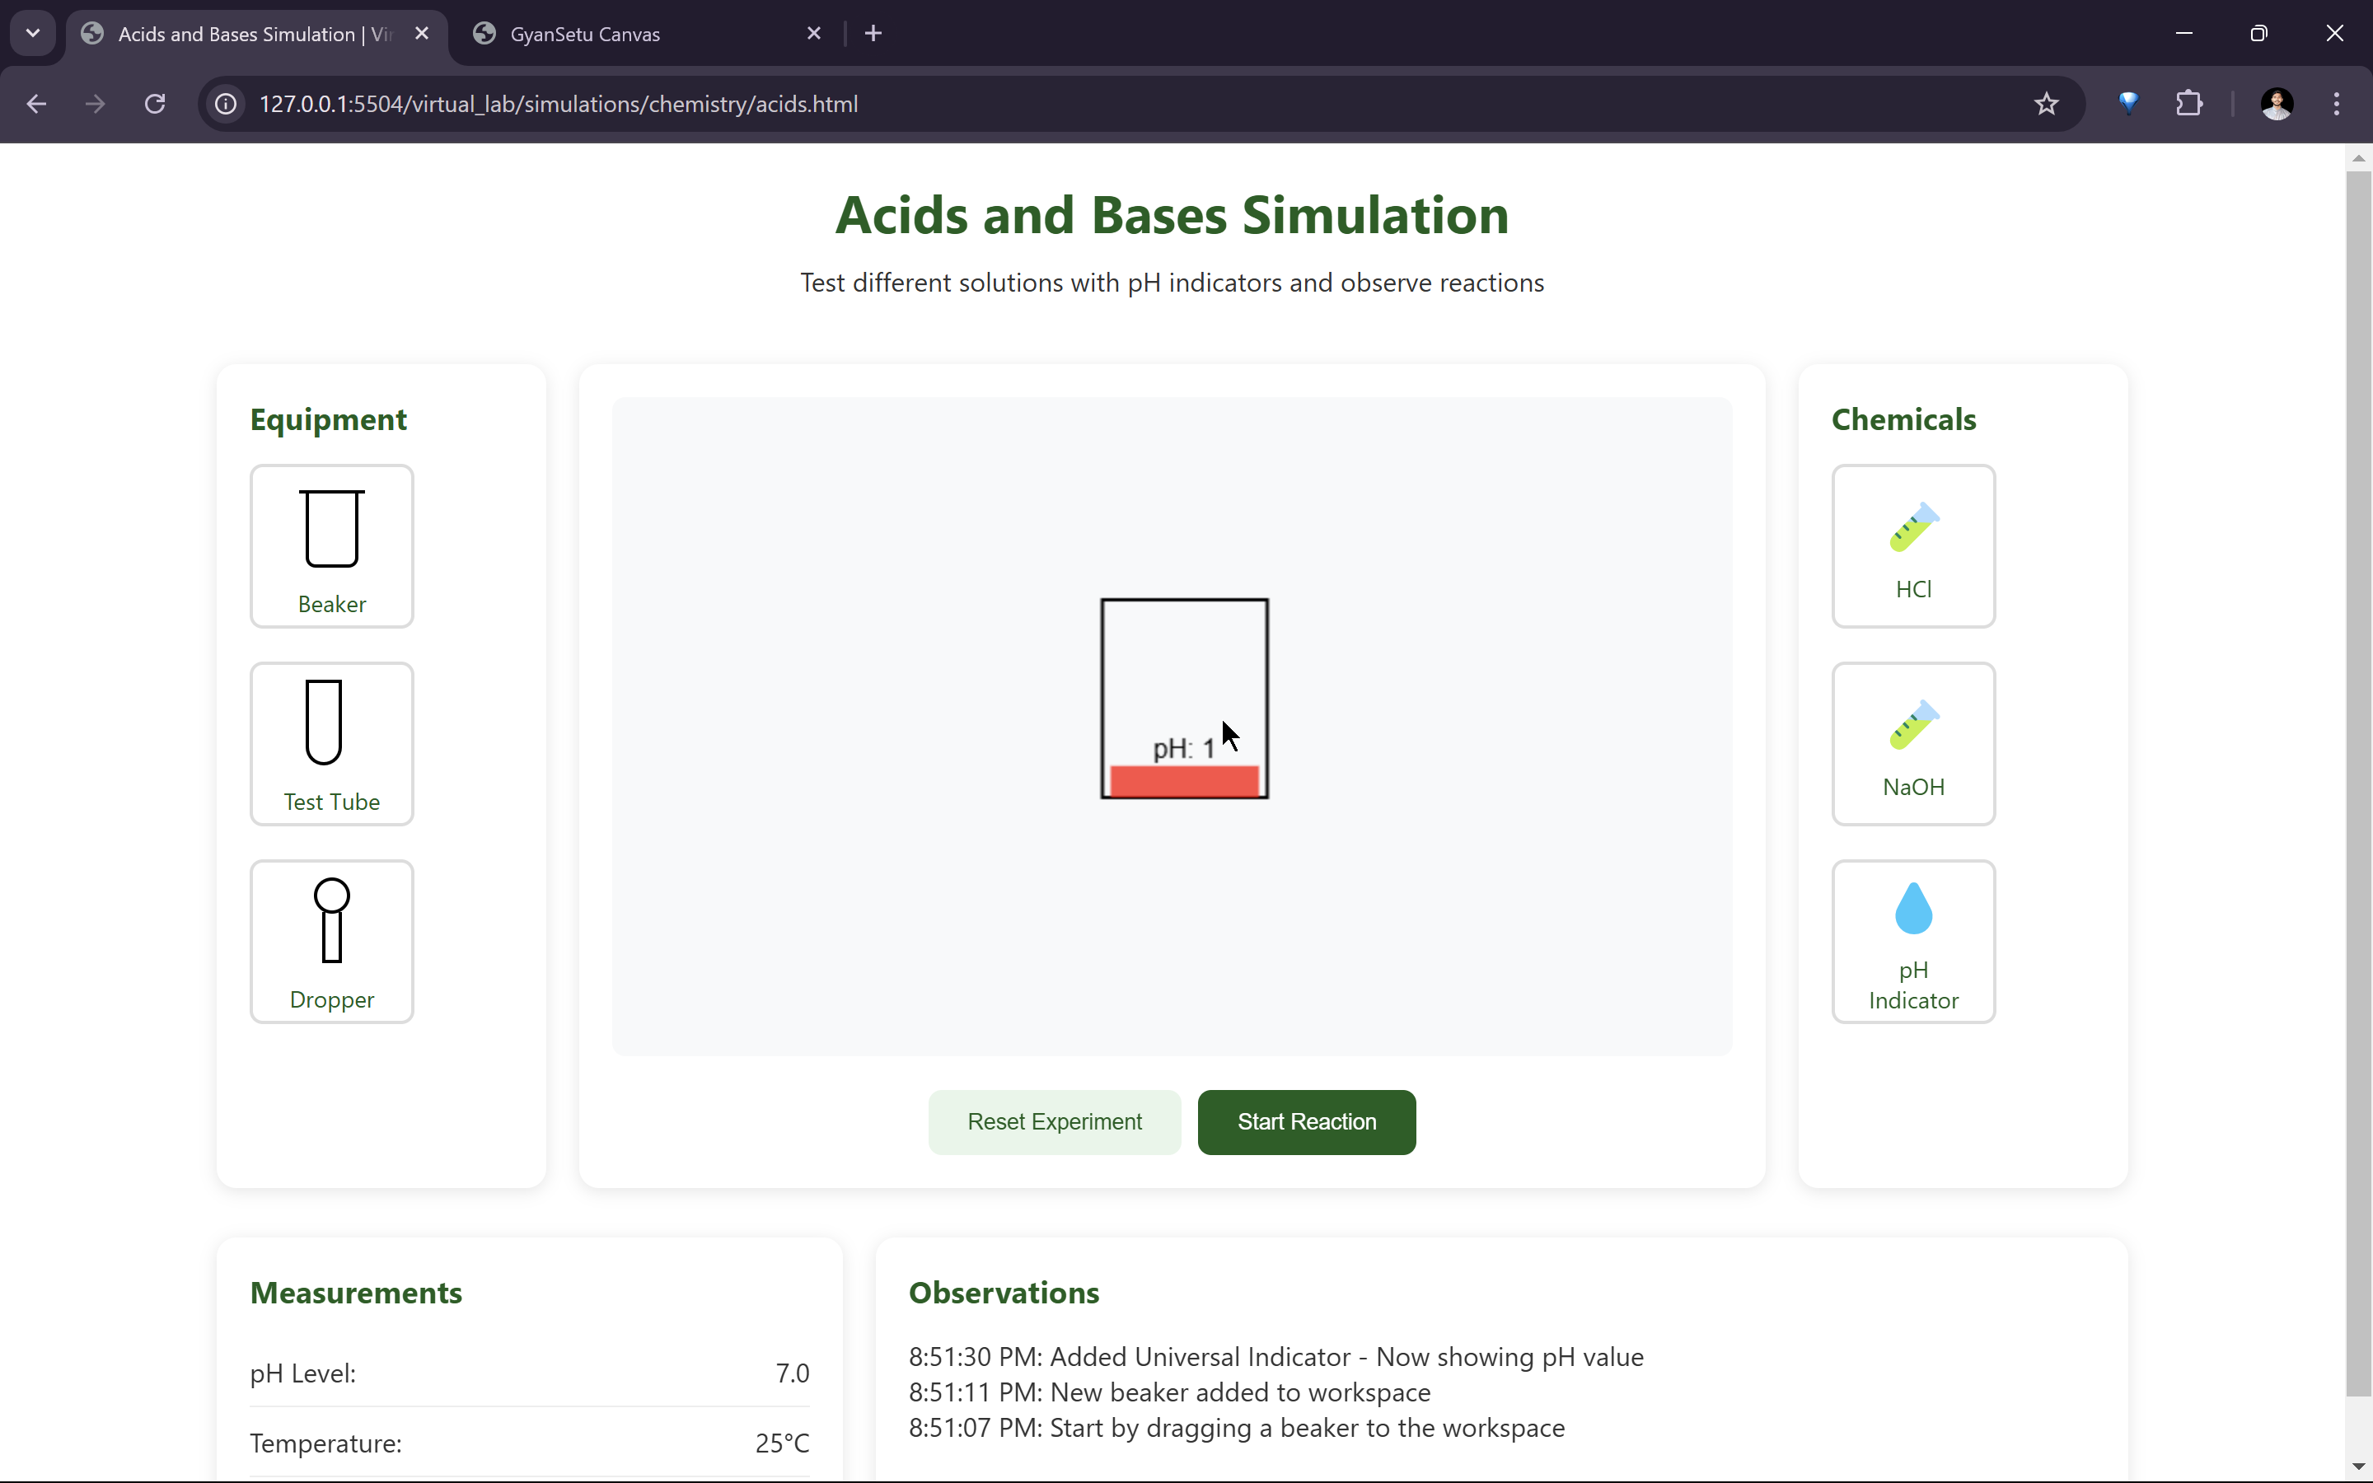Viewport: 2373px width, 1483px height.
Task: Reload the page with refresh icon
Action: [x=155, y=104]
